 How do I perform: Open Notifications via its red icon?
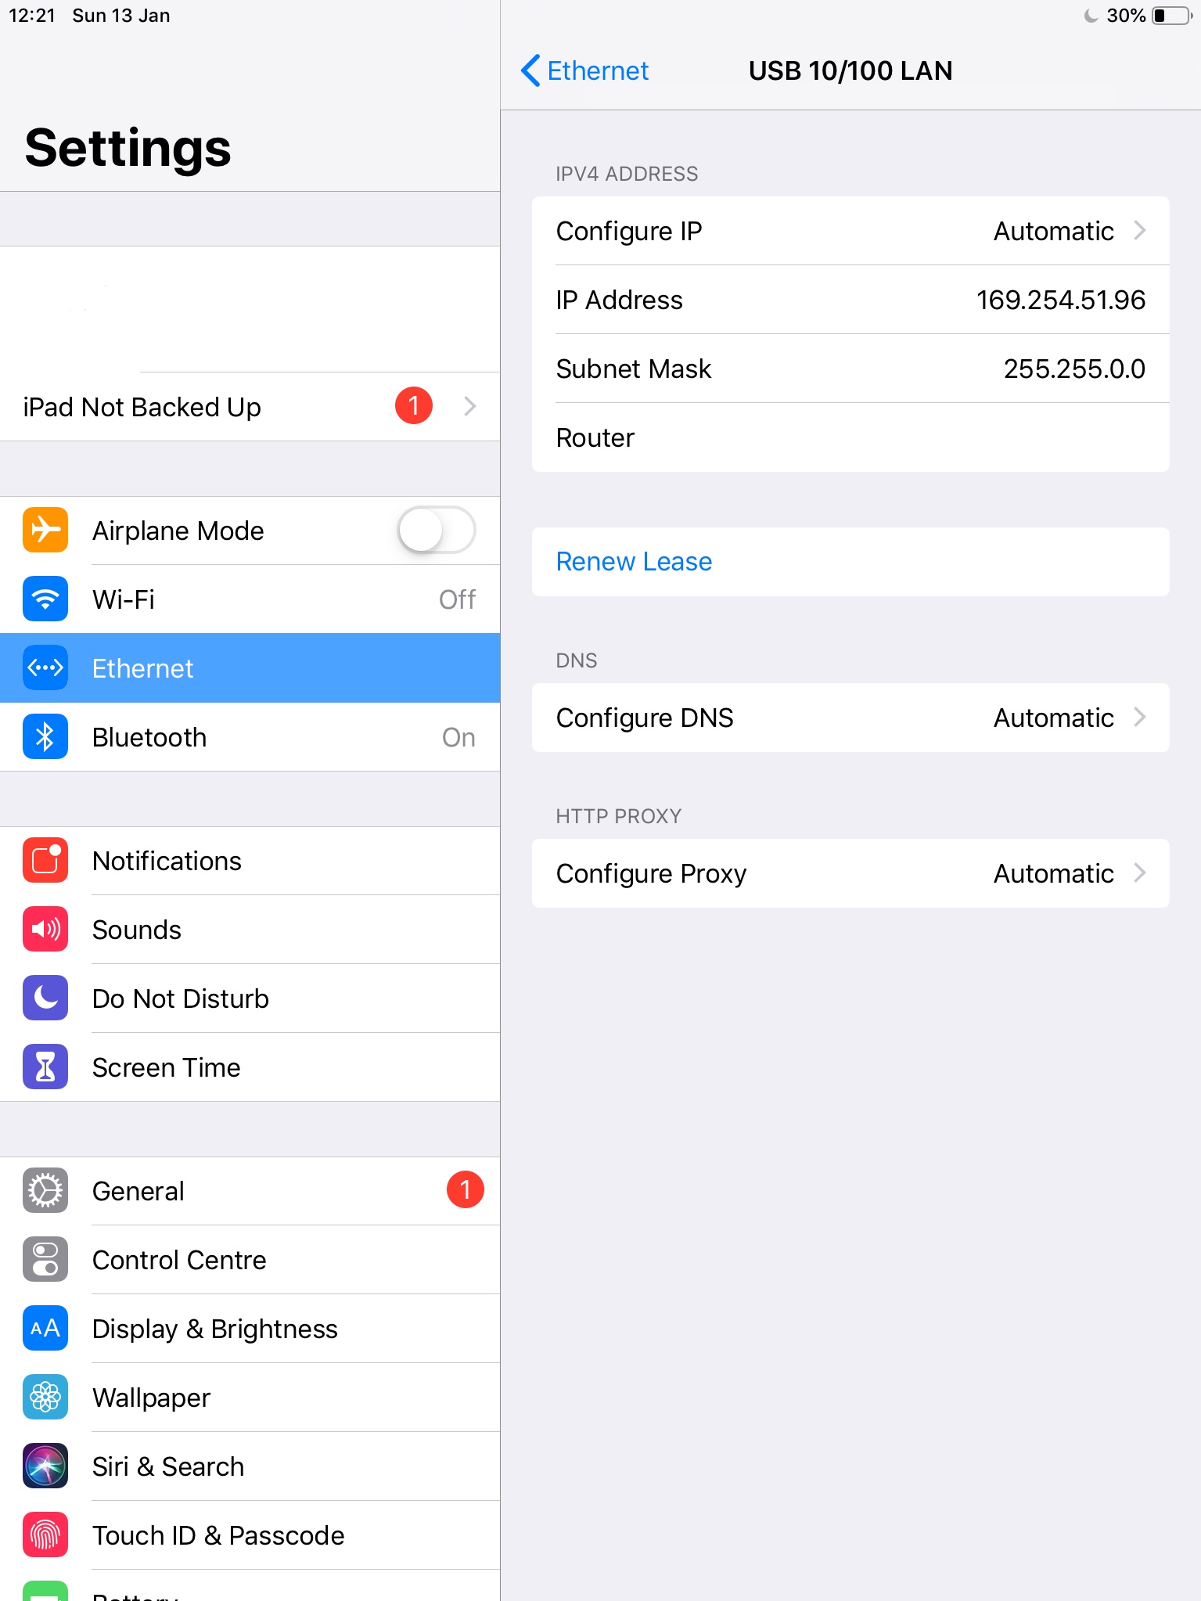(45, 860)
